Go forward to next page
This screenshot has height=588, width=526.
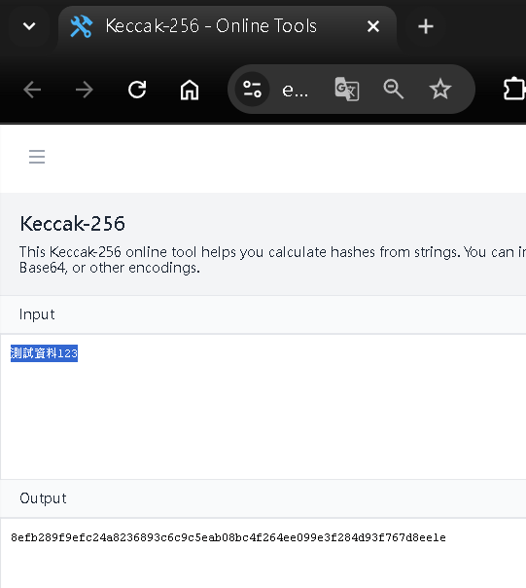click(85, 90)
